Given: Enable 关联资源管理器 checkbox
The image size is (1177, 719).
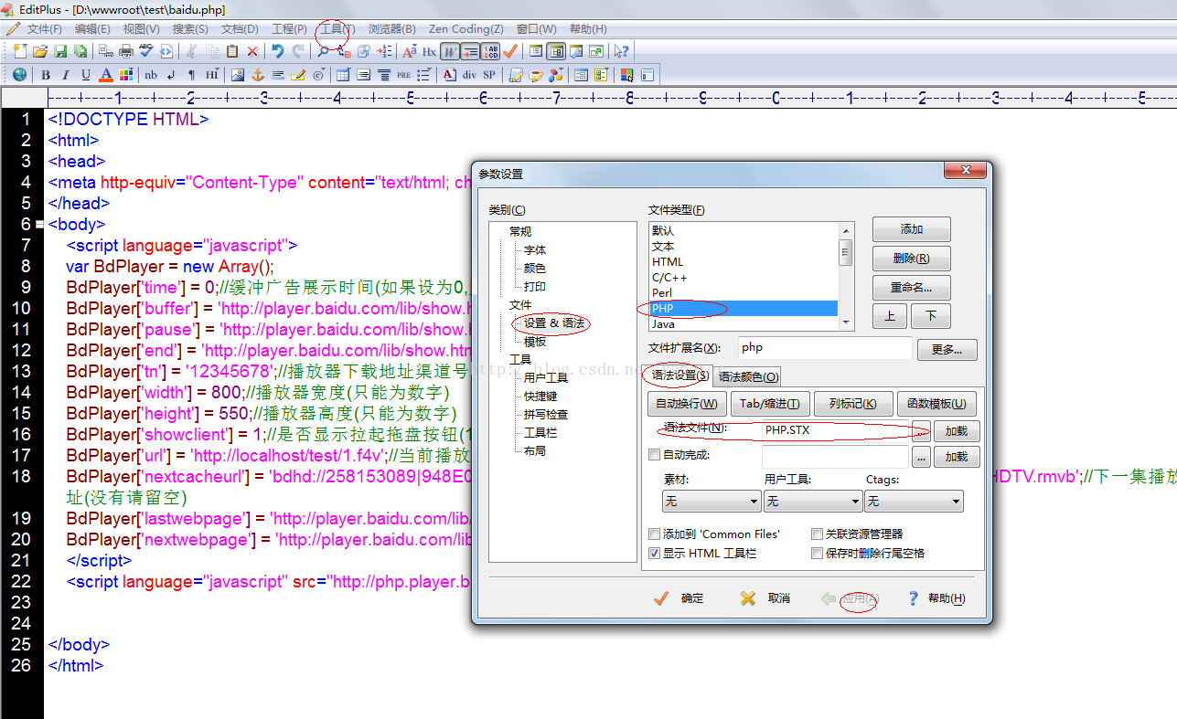Looking at the screenshot, I should click(817, 534).
